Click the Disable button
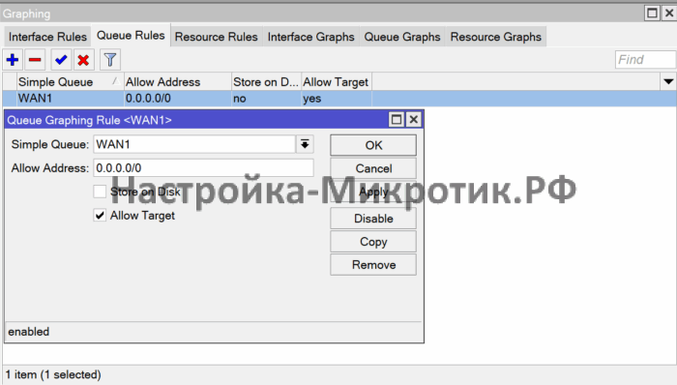677x385 pixels. coord(373,219)
